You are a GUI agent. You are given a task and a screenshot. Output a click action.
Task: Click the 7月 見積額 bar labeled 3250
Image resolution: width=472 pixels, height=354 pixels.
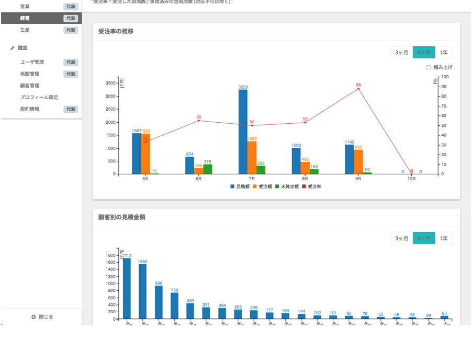[x=243, y=132]
